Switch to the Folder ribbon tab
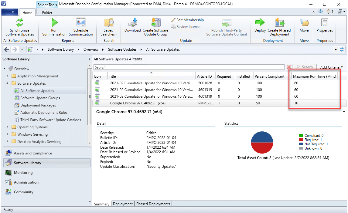Image resolution: width=348 pixels, height=213 pixels. point(47,13)
